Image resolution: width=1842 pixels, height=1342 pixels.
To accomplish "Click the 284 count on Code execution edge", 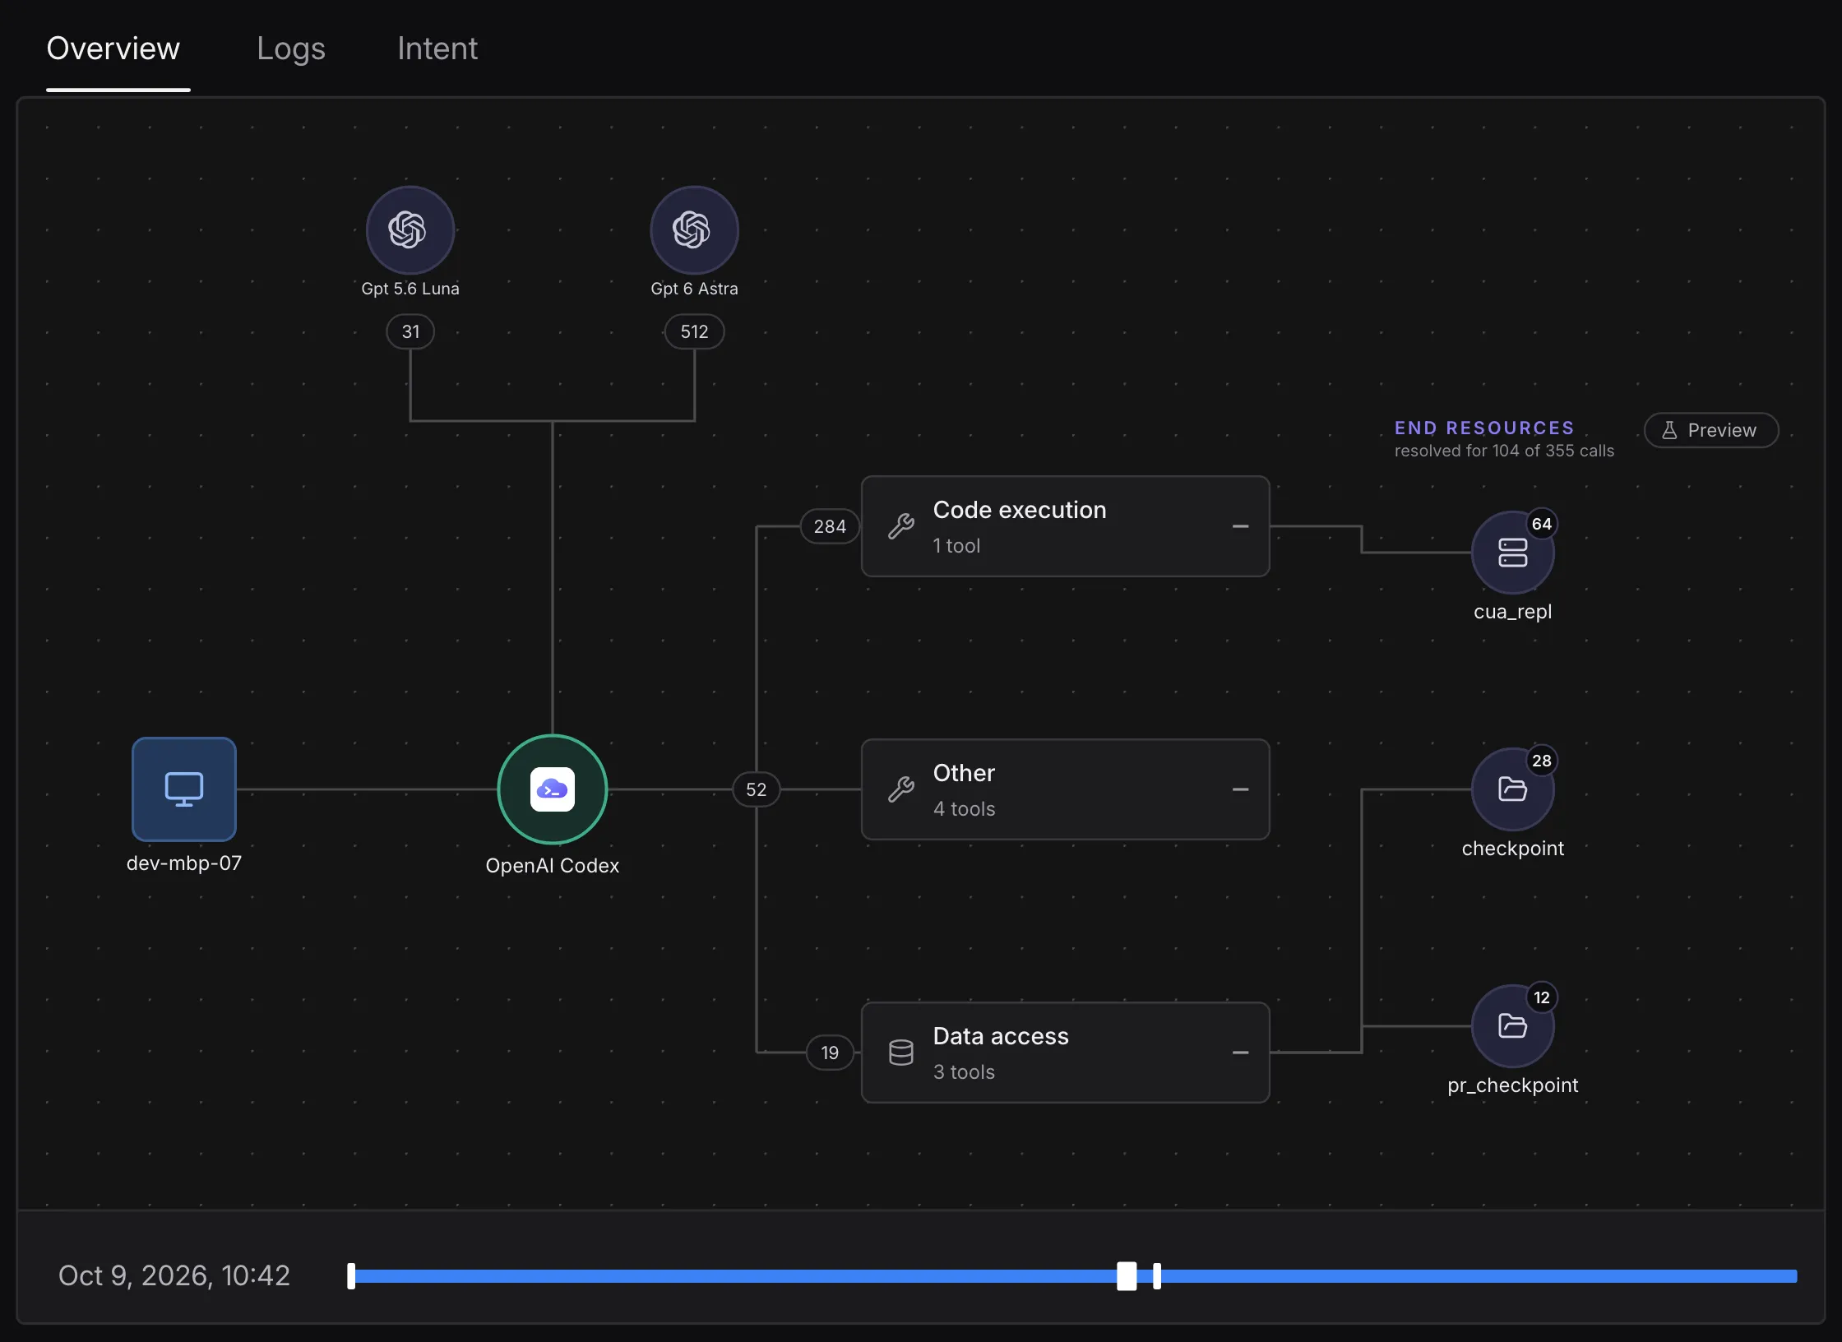I will (830, 526).
